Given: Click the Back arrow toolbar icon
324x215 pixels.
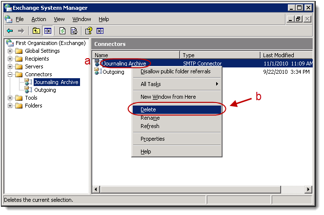Looking at the screenshot, I should pyautogui.click(x=10, y=31).
